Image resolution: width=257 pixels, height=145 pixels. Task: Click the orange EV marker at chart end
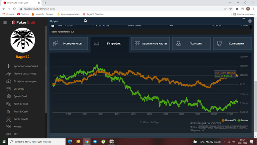[x=237, y=75]
